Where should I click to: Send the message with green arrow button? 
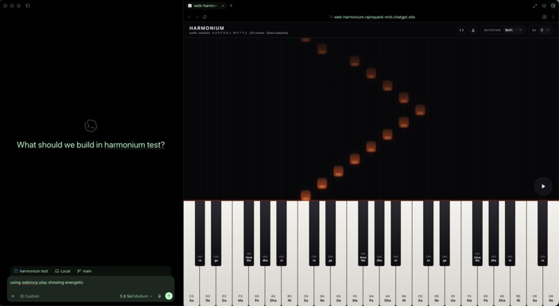click(169, 296)
